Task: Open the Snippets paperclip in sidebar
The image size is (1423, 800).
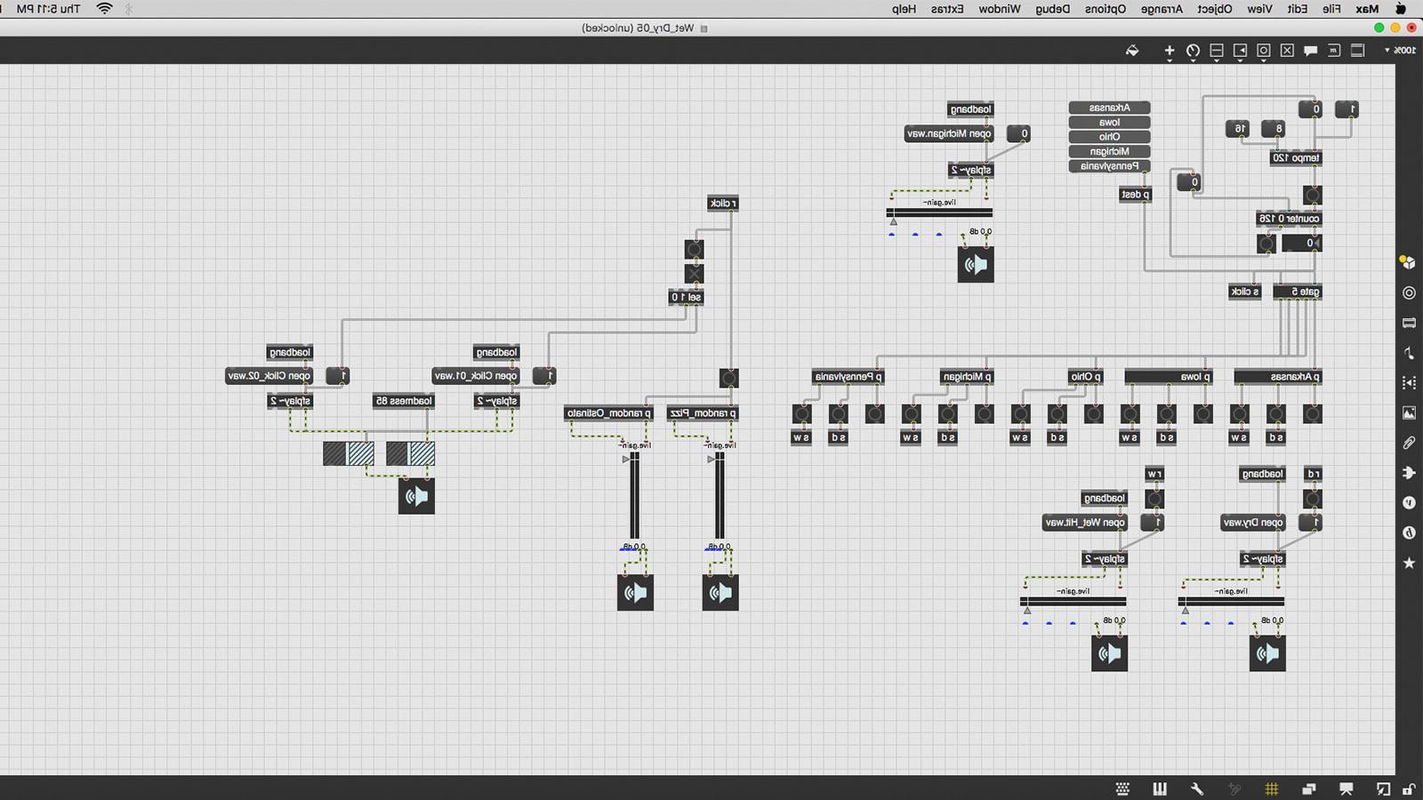Action: pos(1409,443)
